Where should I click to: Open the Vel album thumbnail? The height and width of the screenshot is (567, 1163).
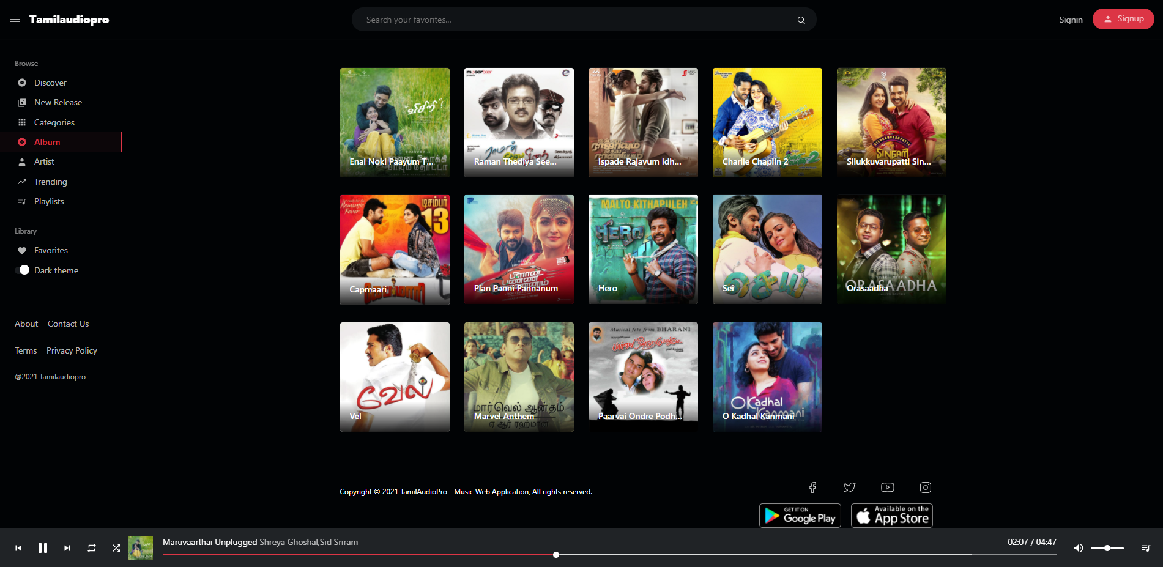[395, 377]
